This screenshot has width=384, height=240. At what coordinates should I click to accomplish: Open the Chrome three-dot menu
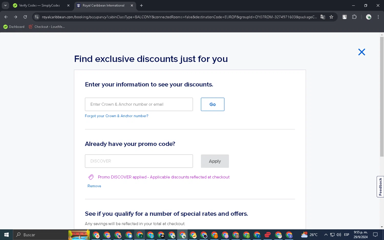[x=378, y=17]
